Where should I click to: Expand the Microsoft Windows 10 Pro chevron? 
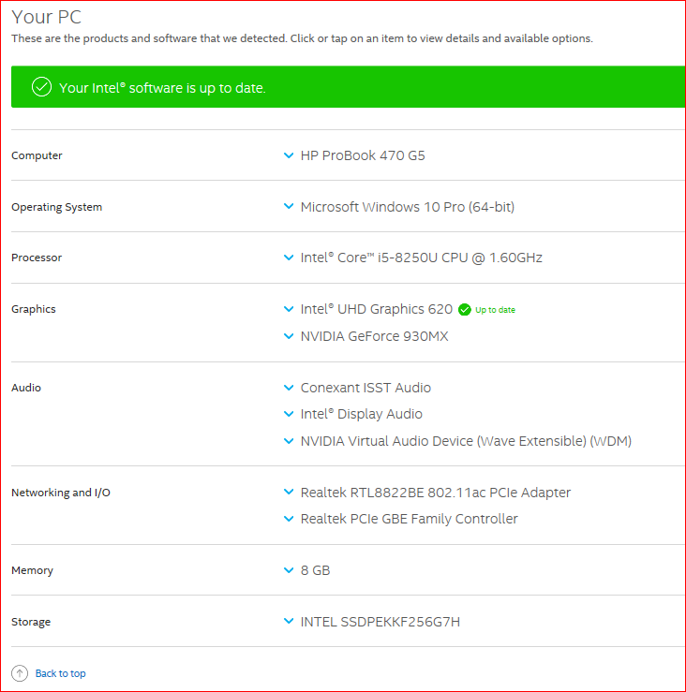pos(289,206)
